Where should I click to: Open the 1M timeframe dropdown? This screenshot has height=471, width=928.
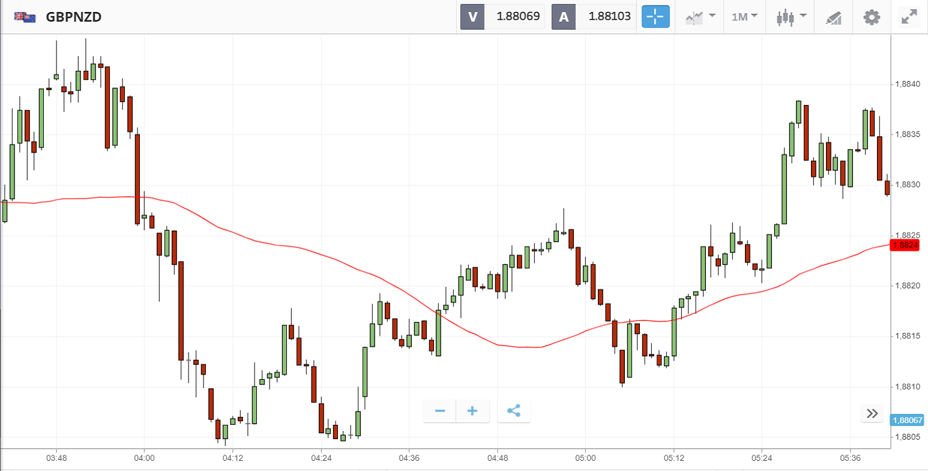point(744,17)
